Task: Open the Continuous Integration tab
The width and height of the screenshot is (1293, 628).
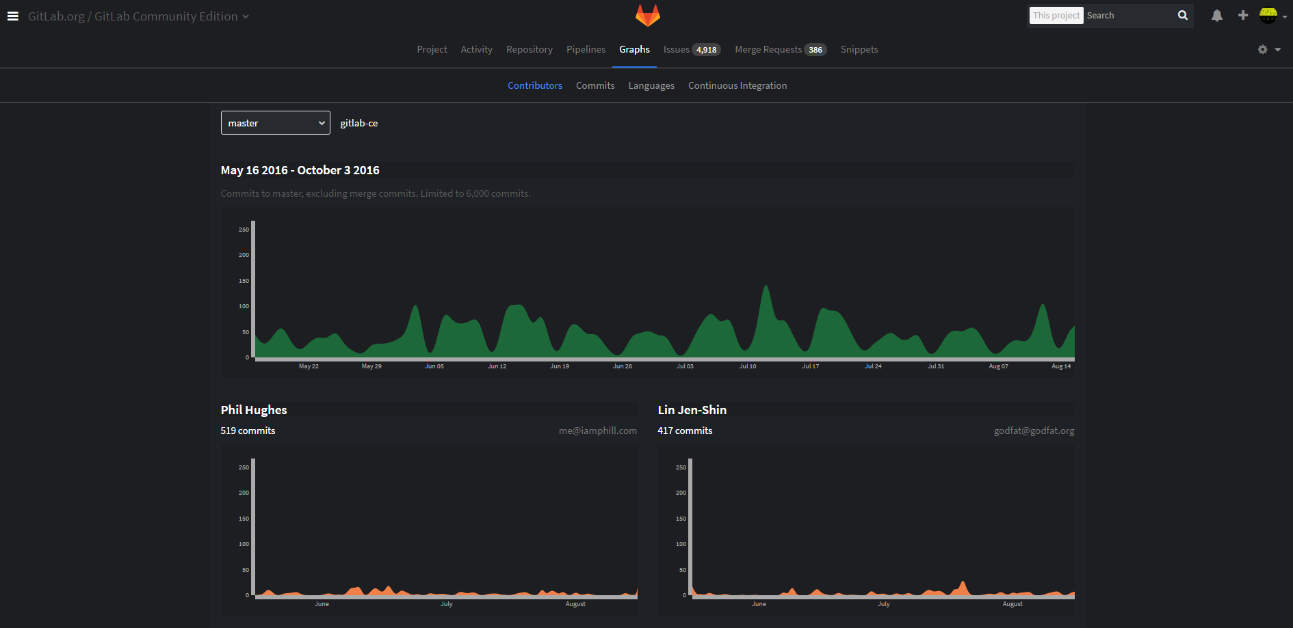Action: 737,85
